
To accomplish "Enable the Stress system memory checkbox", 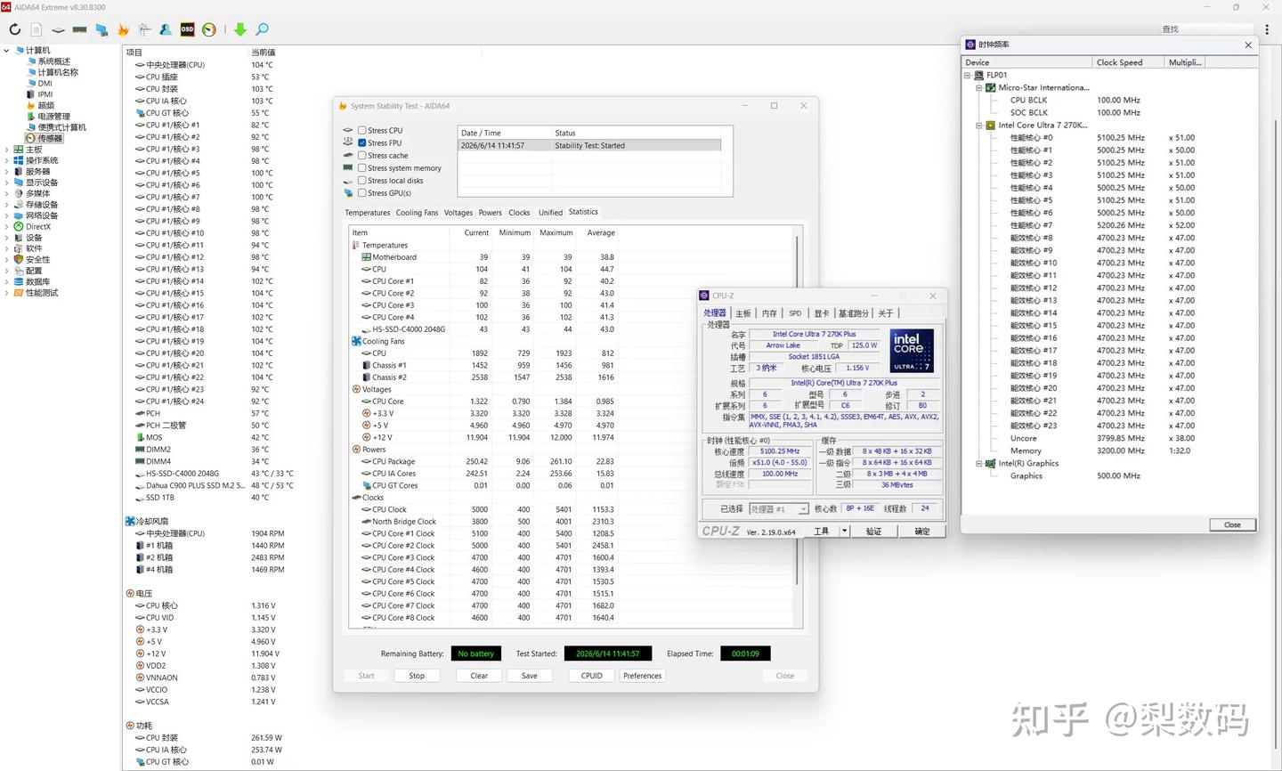I will 362,167.
